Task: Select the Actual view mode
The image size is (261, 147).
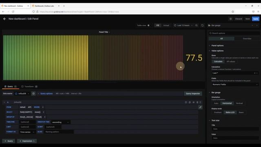Action: click(x=166, y=25)
